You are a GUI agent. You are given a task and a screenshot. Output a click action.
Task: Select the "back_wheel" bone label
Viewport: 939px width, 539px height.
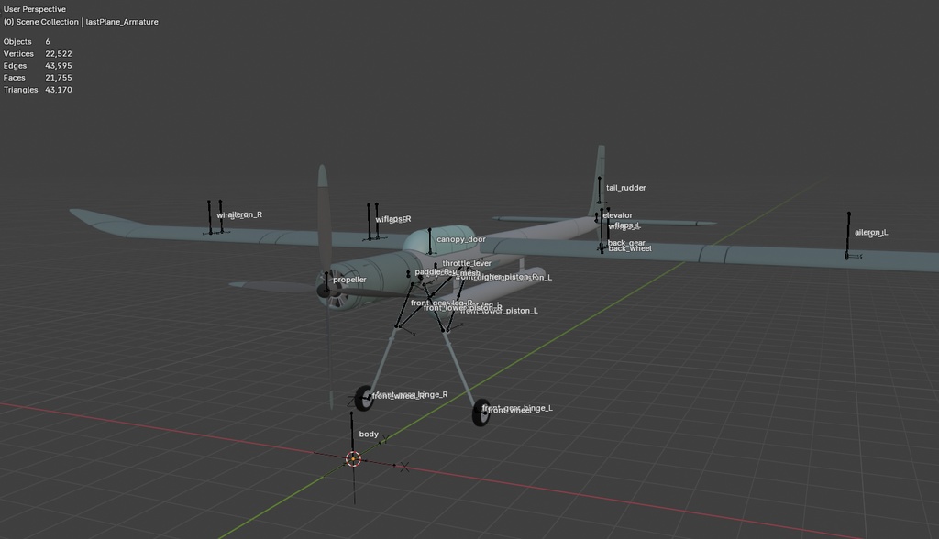(630, 248)
